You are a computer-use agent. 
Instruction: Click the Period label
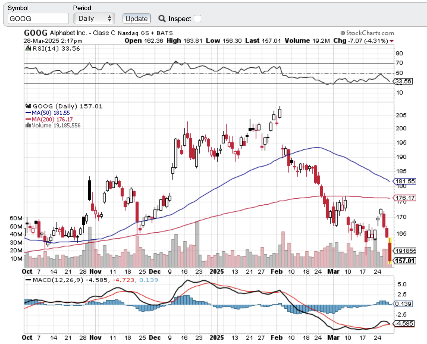click(82, 8)
